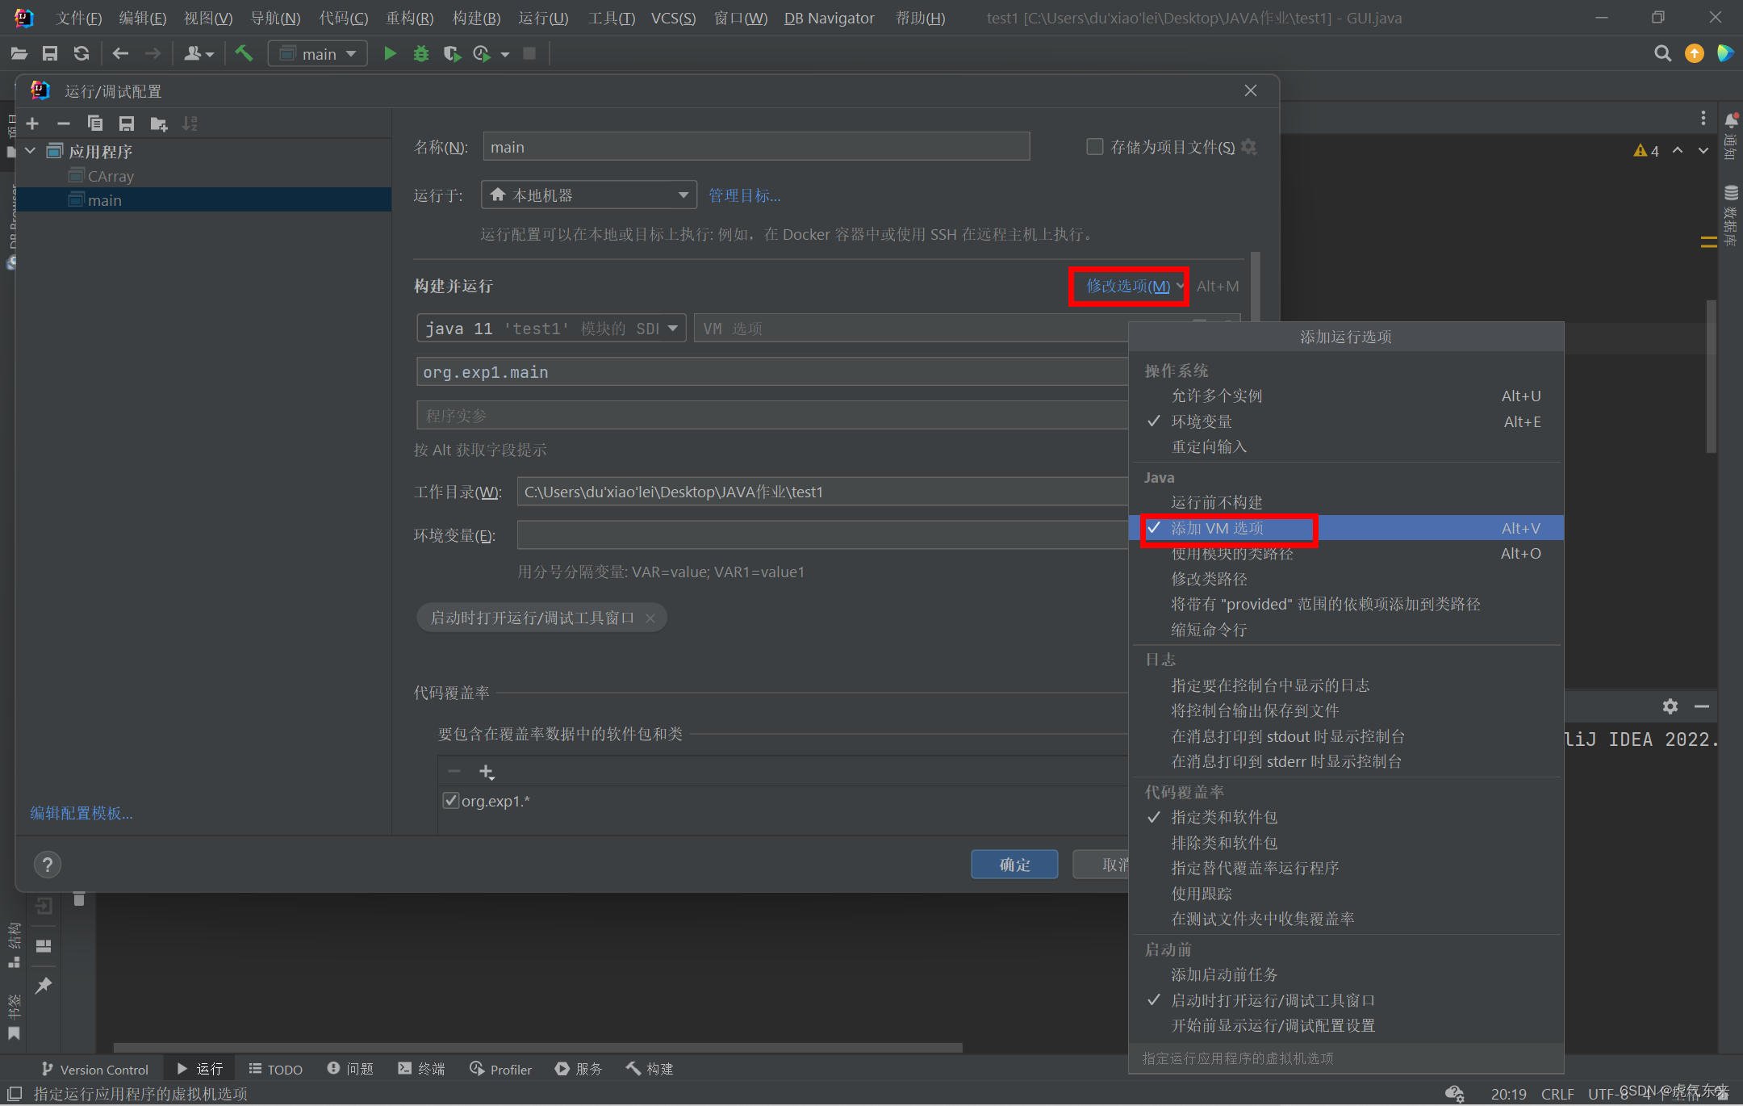The height and width of the screenshot is (1106, 1743).
Task: Click the OK confirm button
Action: (x=1014, y=865)
